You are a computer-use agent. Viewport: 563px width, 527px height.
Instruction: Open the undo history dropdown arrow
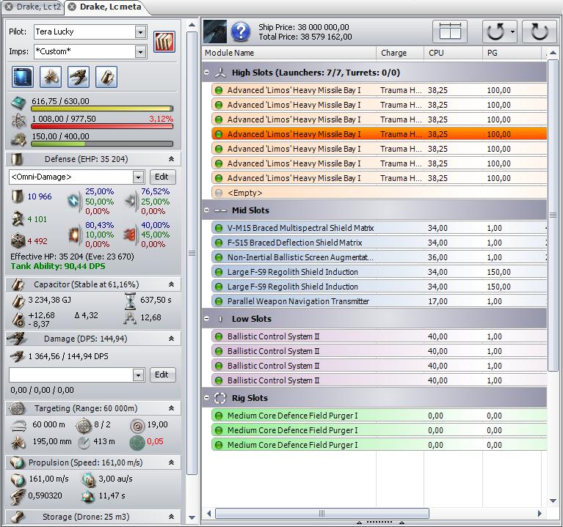click(513, 32)
